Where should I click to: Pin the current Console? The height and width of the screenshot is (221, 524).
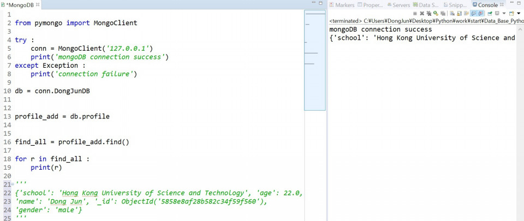tap(490, 13)
